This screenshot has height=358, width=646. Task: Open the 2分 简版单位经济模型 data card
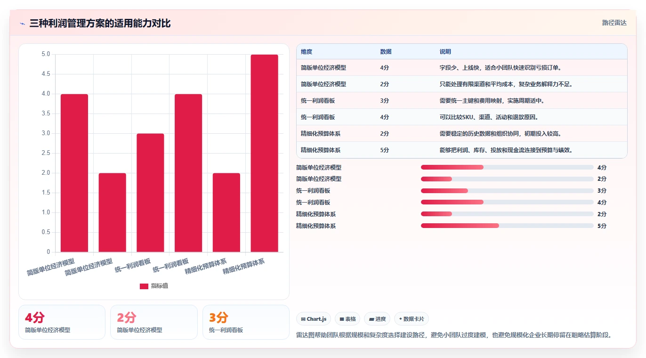pos(153,322)
